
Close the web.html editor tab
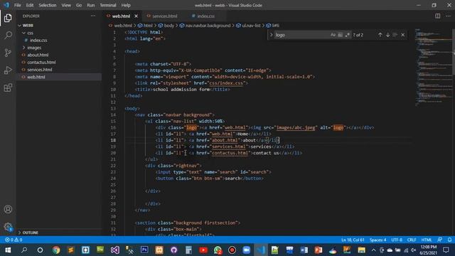[x=136, y=16]
